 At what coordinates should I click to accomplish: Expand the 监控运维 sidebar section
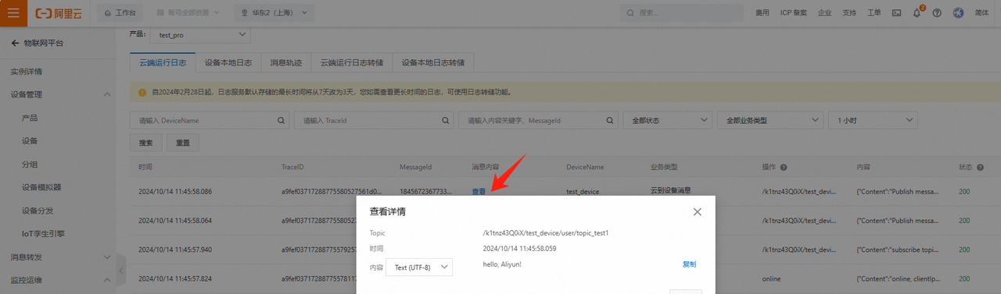click(107, 281)
